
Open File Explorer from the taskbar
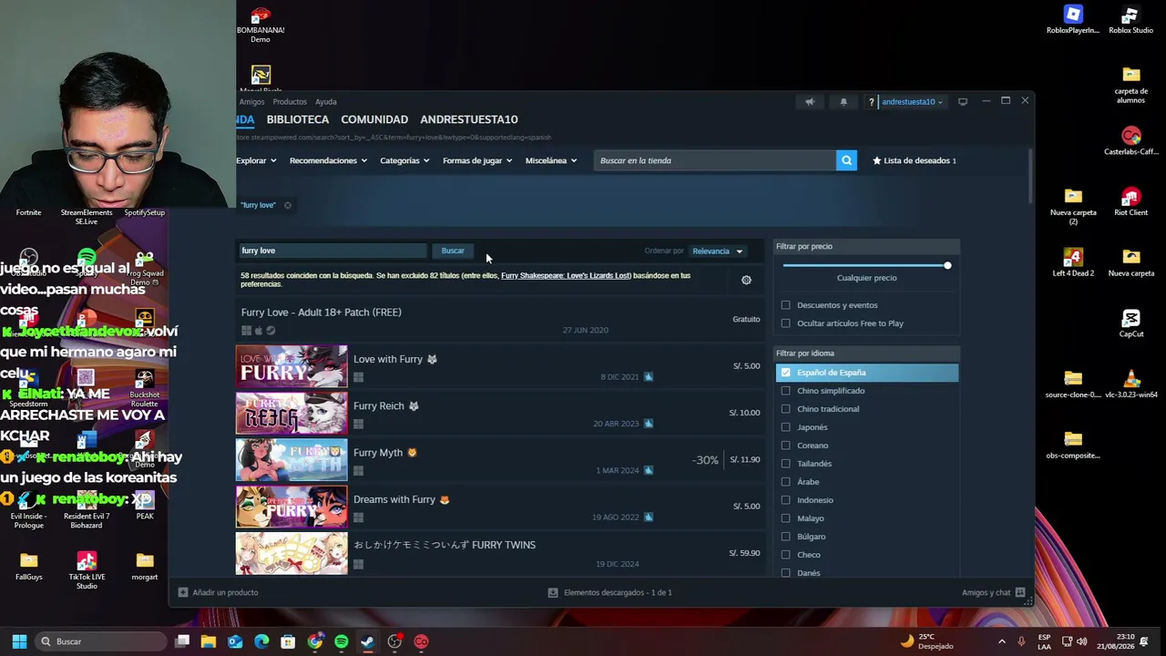[x=209, y=641]
